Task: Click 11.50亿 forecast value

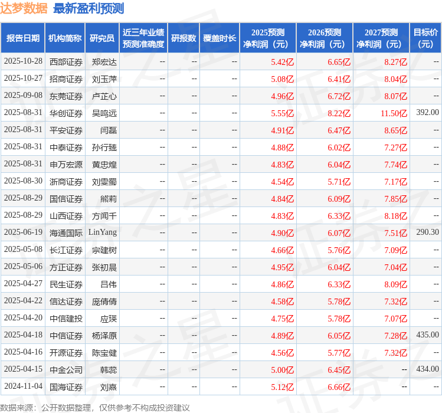Action: [x=394, y=113]
